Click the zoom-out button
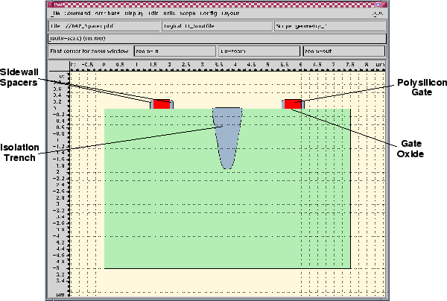This screenshot has width=447, height=301. pos(343,51)
